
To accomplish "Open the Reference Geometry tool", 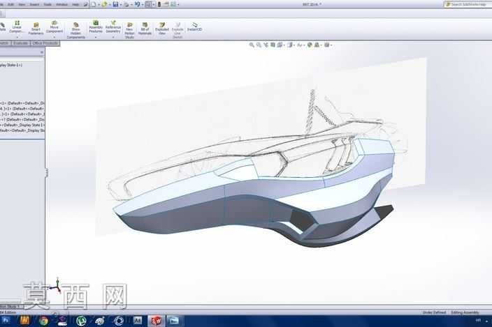I will (113, 27).
